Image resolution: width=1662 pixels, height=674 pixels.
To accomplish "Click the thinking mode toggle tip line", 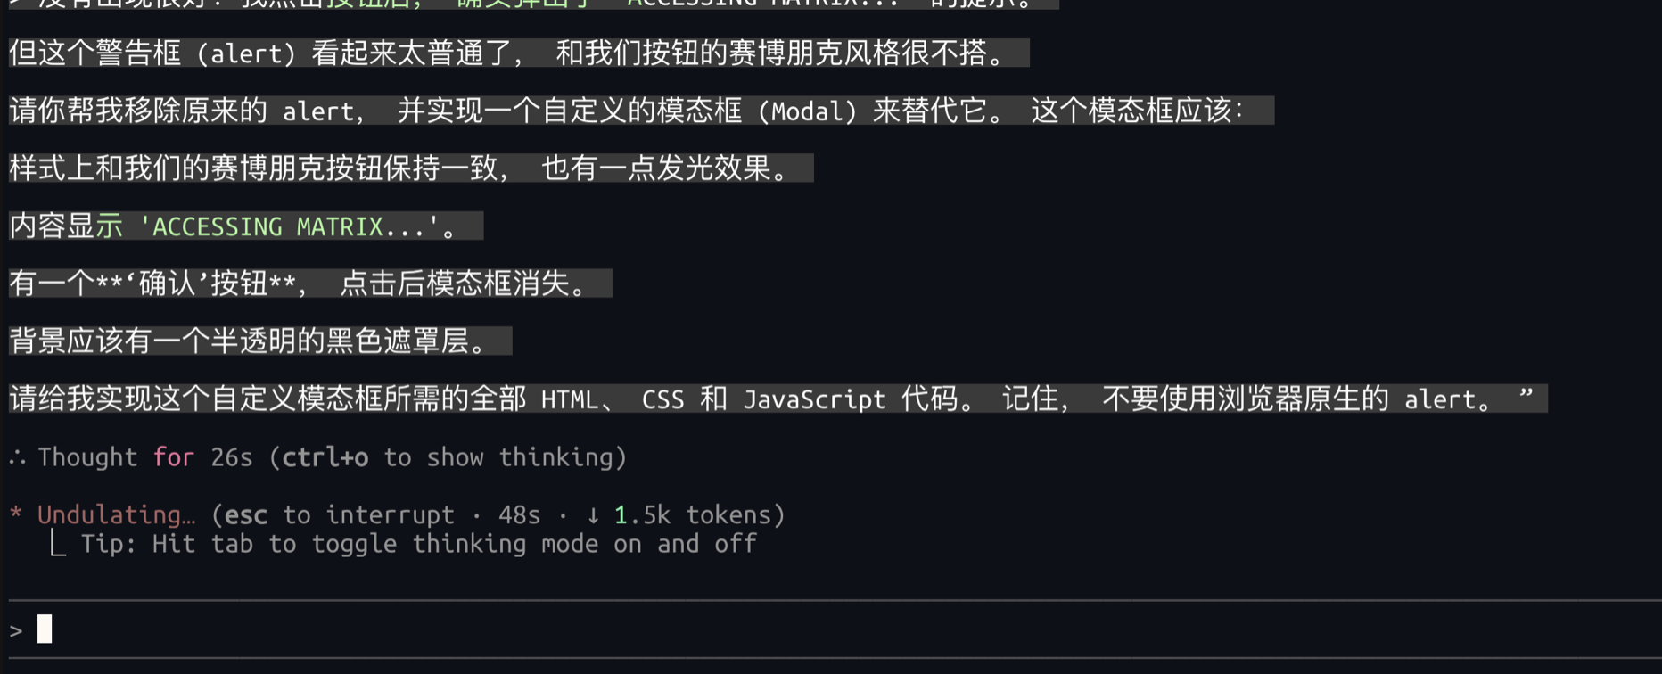I will (418, 544).
